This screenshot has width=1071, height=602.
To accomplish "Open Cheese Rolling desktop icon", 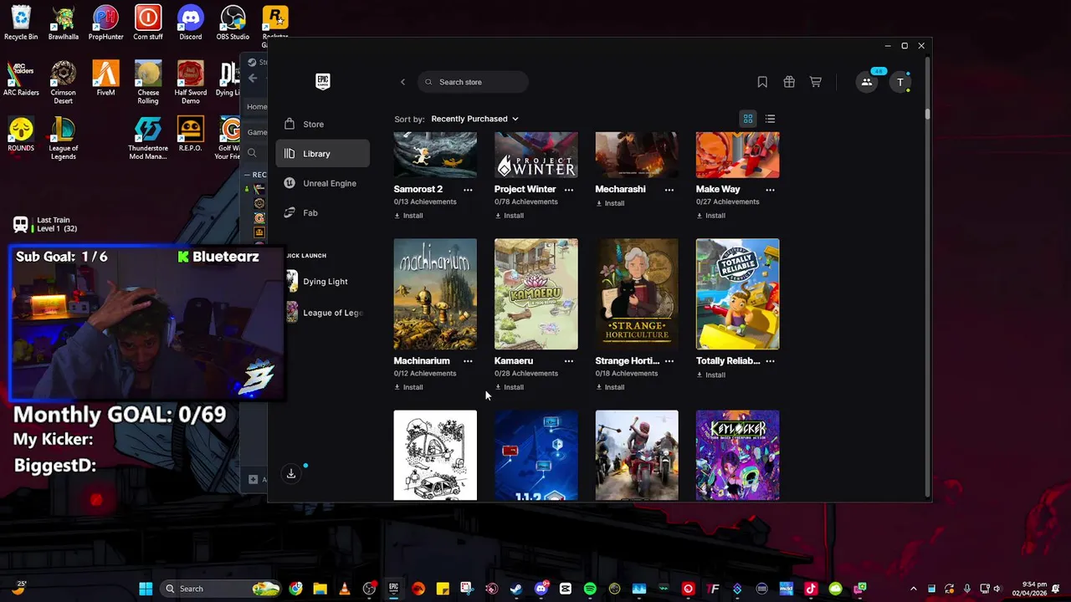I will tap(148, 82).
